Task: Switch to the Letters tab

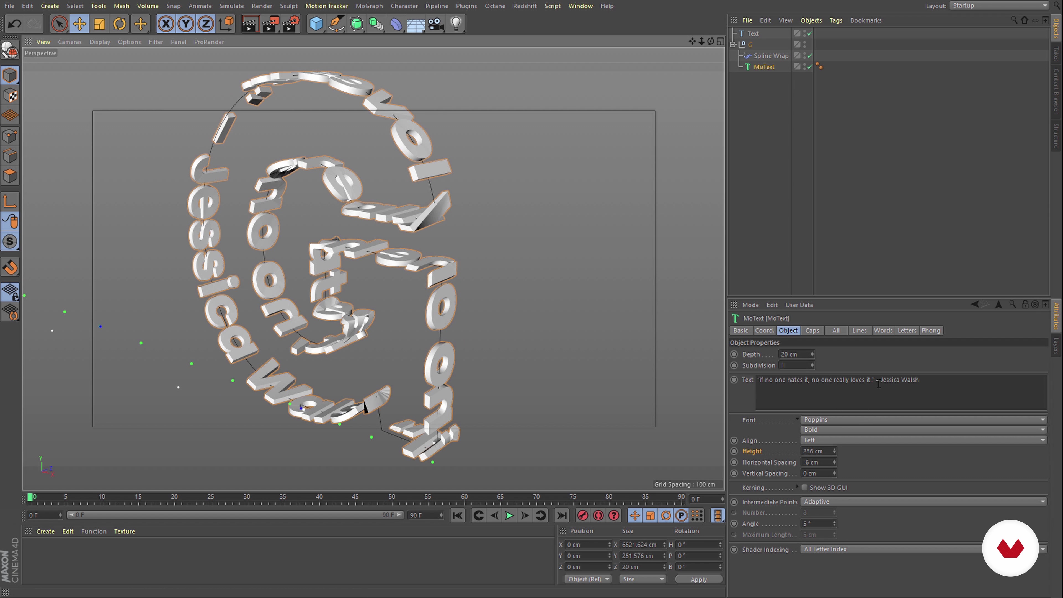Action: (907, 331)
